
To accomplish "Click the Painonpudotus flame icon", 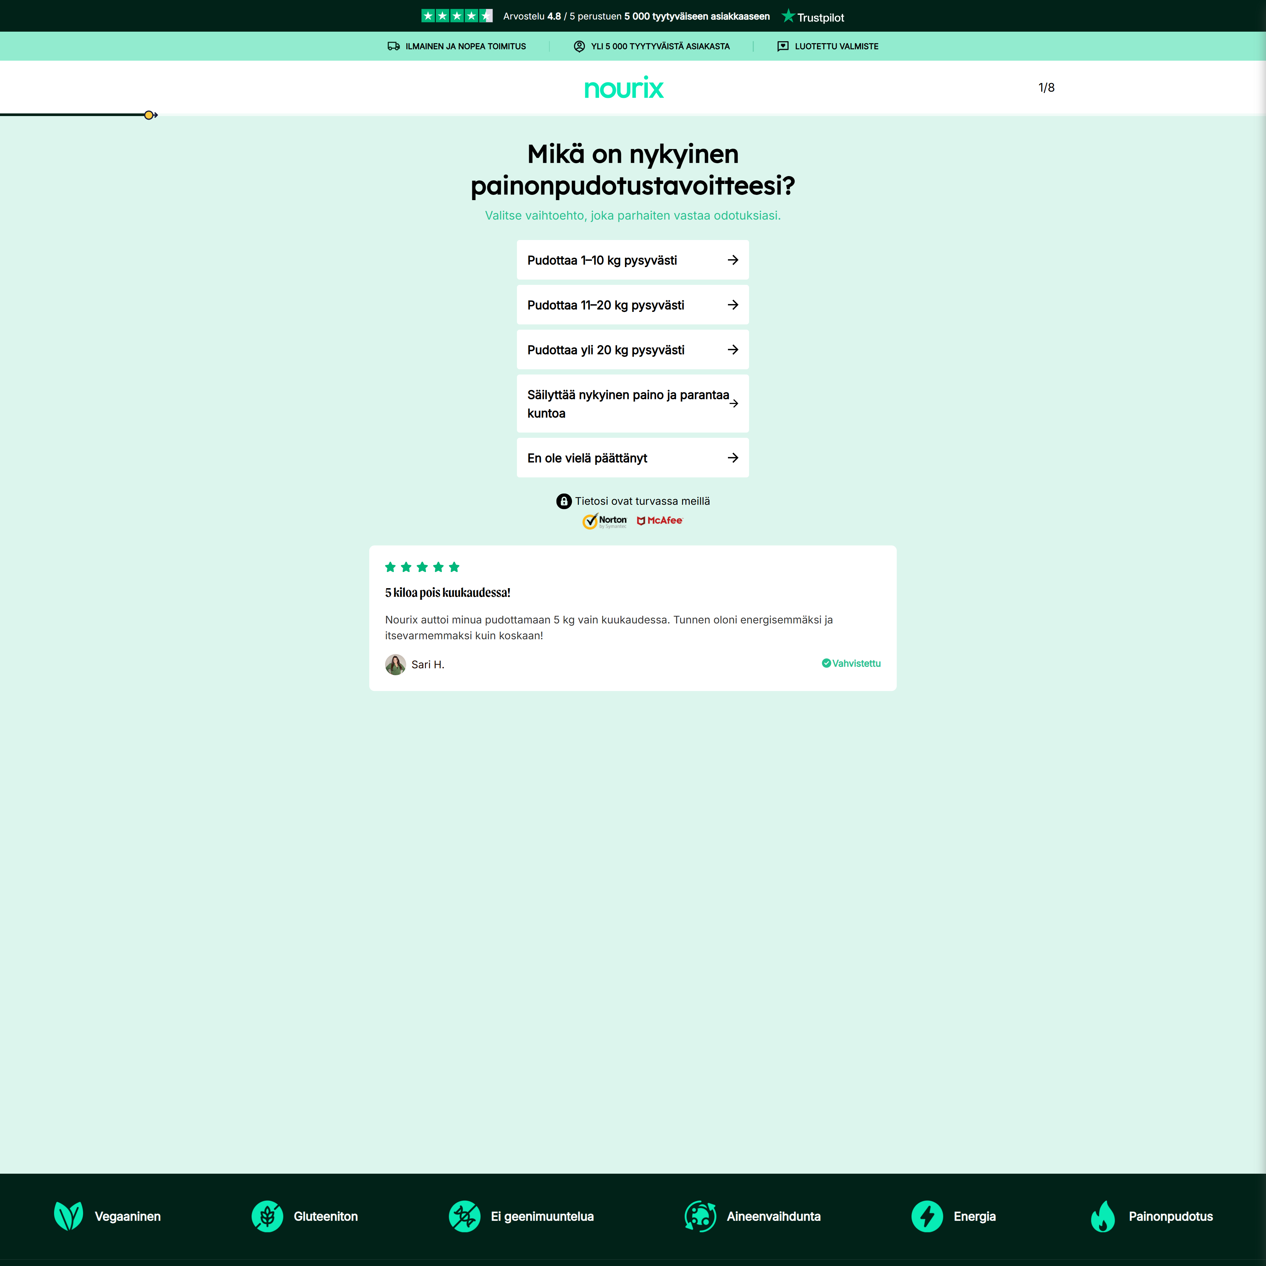I will pyautogui.click(x=1103, y=1216).
